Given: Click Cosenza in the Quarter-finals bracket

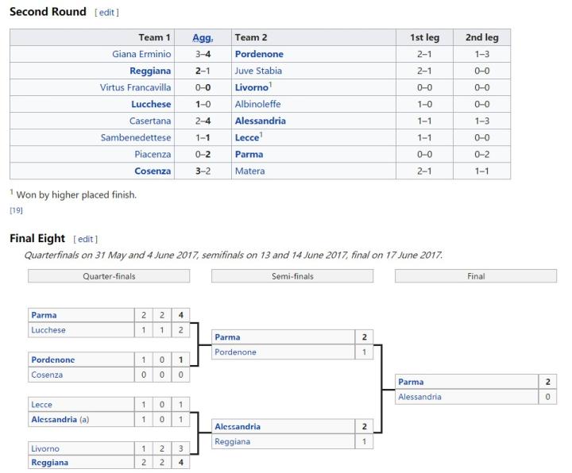Looking at the screenshot, I should tap(47, 375).
